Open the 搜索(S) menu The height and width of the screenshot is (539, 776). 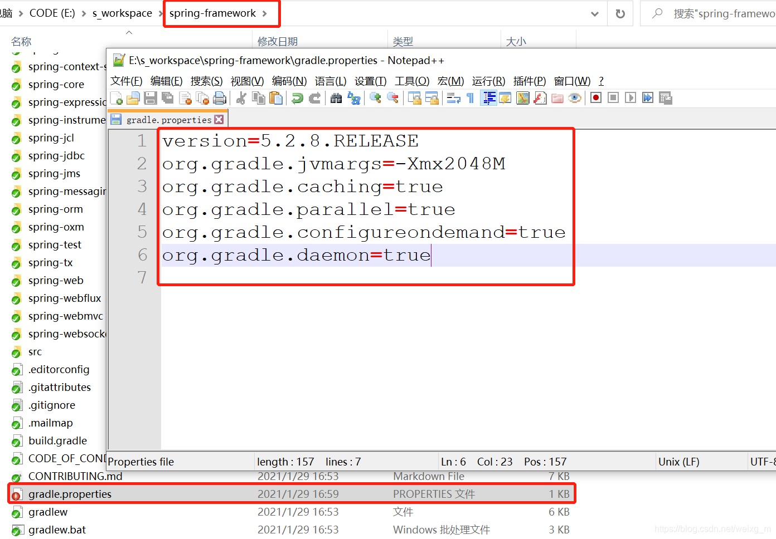tap(207, 81)
